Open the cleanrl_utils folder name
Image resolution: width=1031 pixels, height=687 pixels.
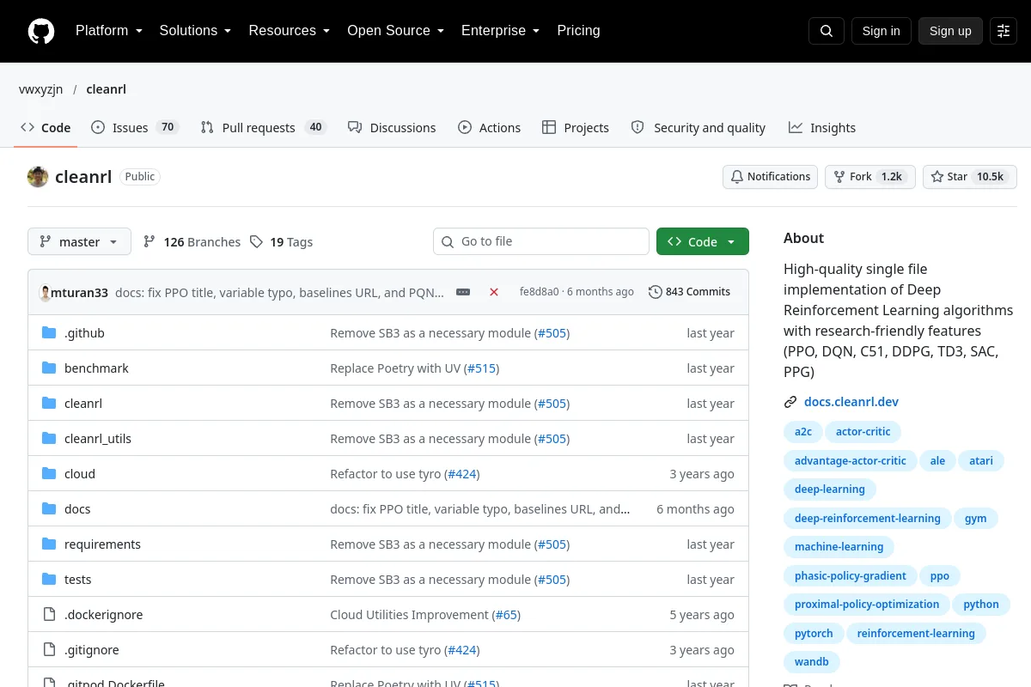point(98,439)
